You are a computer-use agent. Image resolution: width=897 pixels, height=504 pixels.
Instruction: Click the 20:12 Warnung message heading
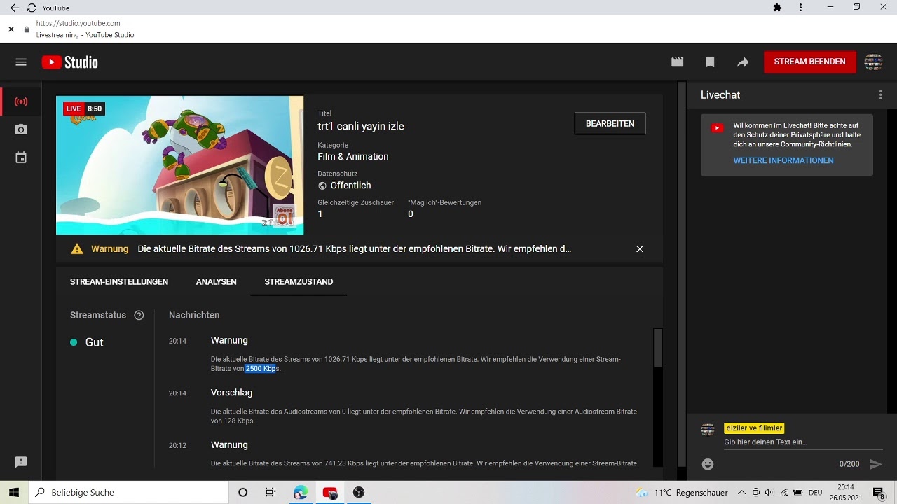(x=229, y=444)
